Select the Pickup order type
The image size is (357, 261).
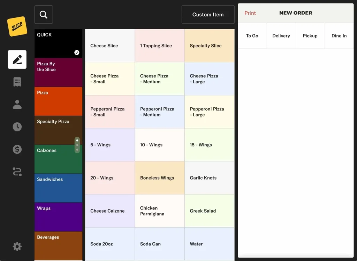310,36
